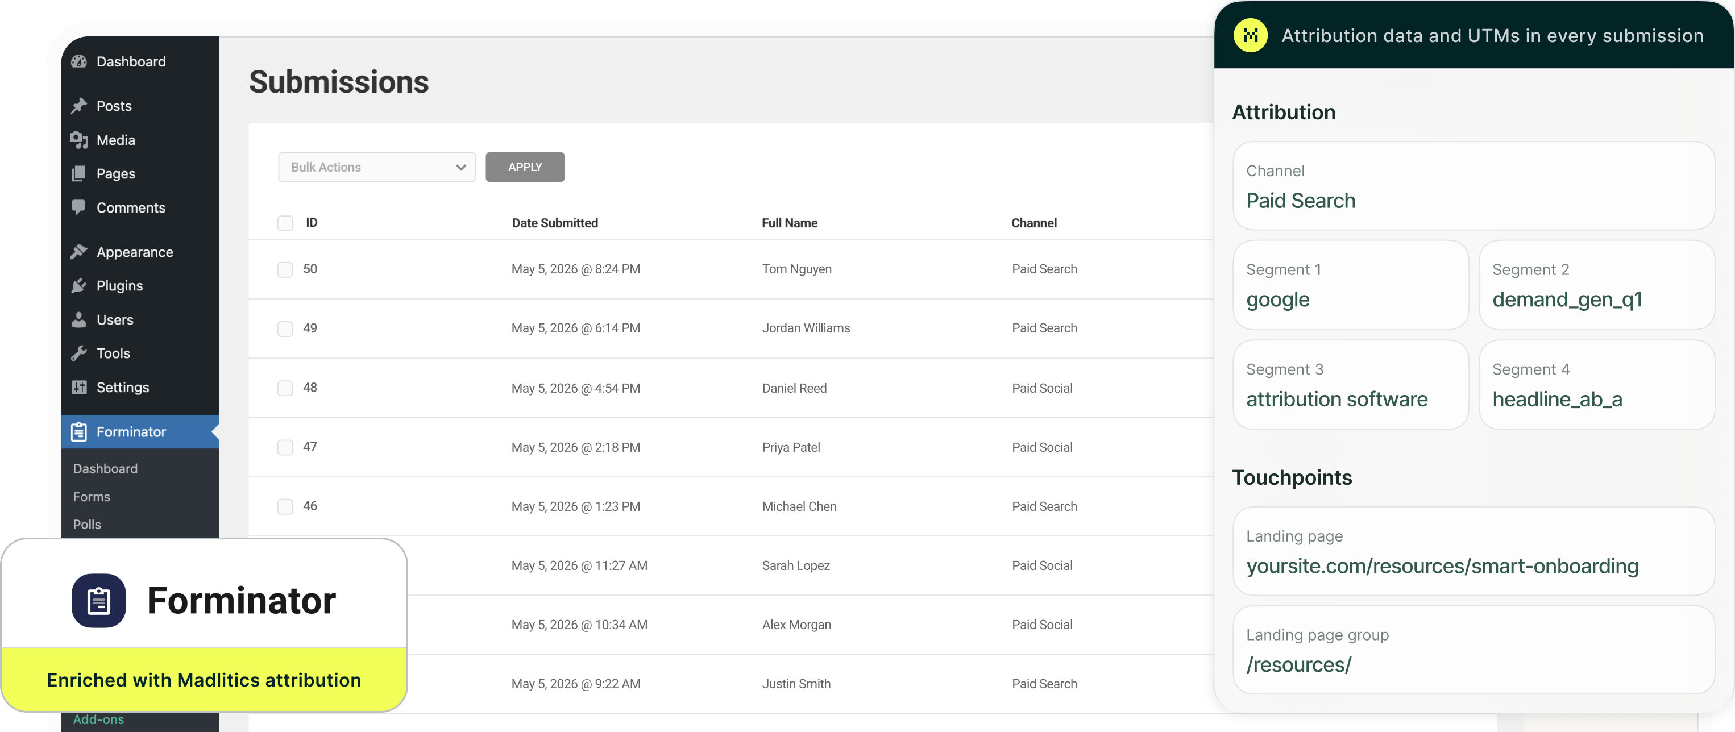Screen dimensions: 1735x732
Task: Open the Users menu item
Action: point(140,319)
